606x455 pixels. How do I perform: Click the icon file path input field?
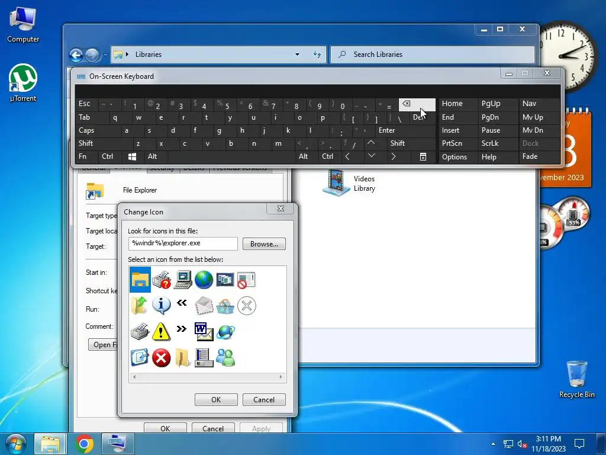point(183,243)
